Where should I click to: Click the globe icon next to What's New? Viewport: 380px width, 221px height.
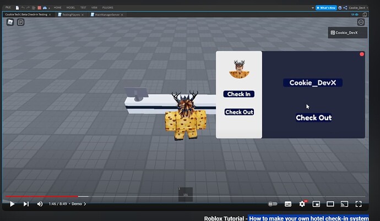tap(340, 8)
